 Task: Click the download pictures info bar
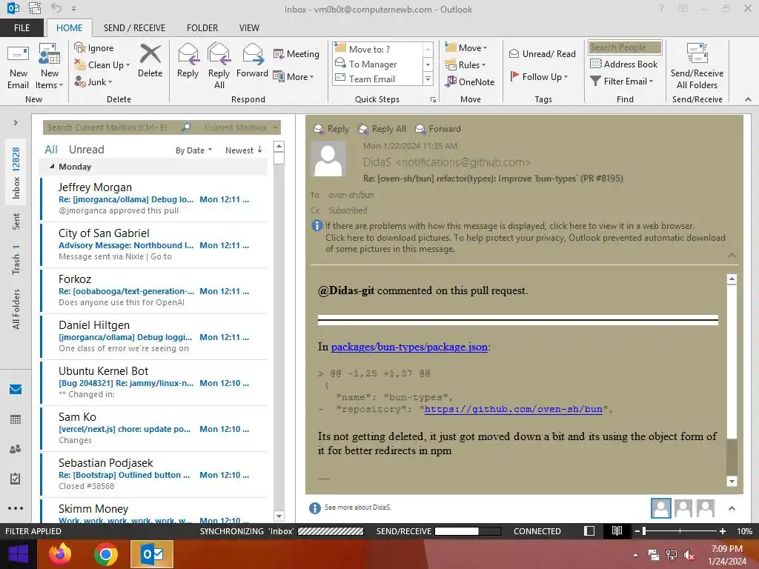coord(526,243)
